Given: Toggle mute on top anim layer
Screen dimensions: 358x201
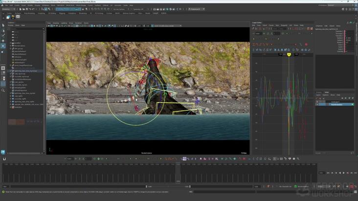Looking at the screenshot, I should pos(317,102).
